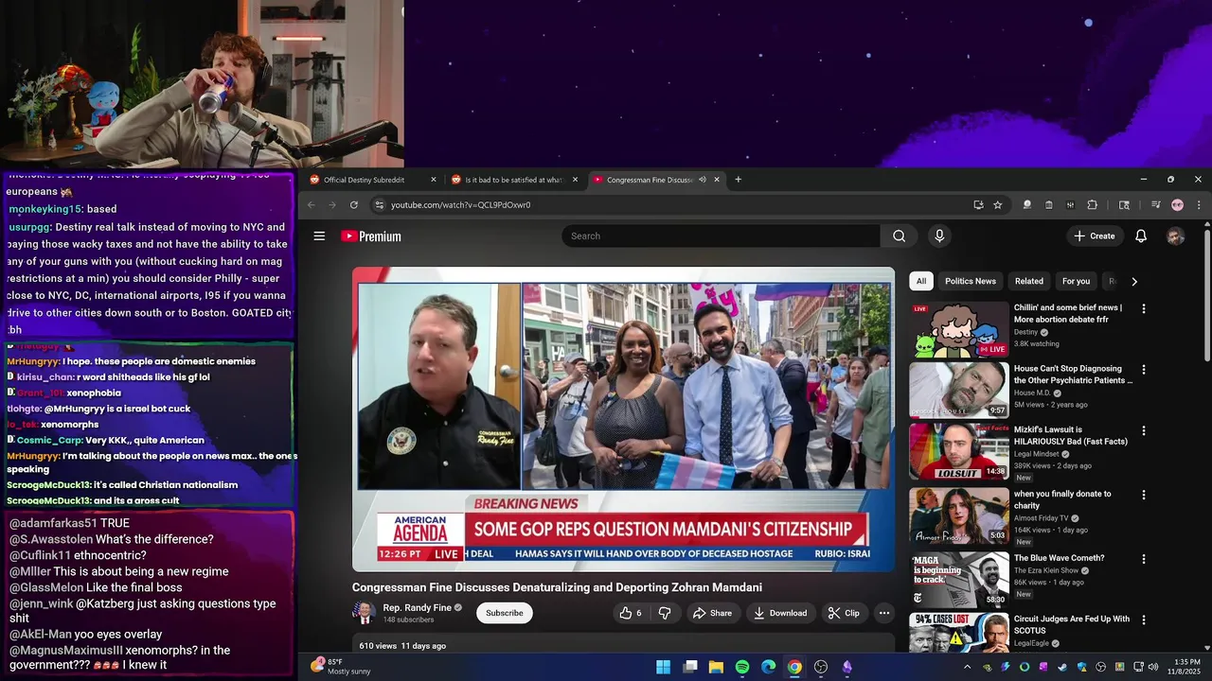Viewport: 1212px width, 681px height.
Task: Close the Official Destiny Subreddit tab
Action: (434, 180)
